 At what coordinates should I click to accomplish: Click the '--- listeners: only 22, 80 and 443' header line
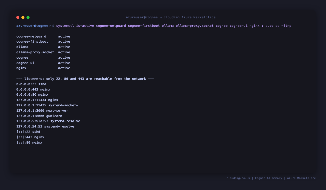(x=85, y=79)
